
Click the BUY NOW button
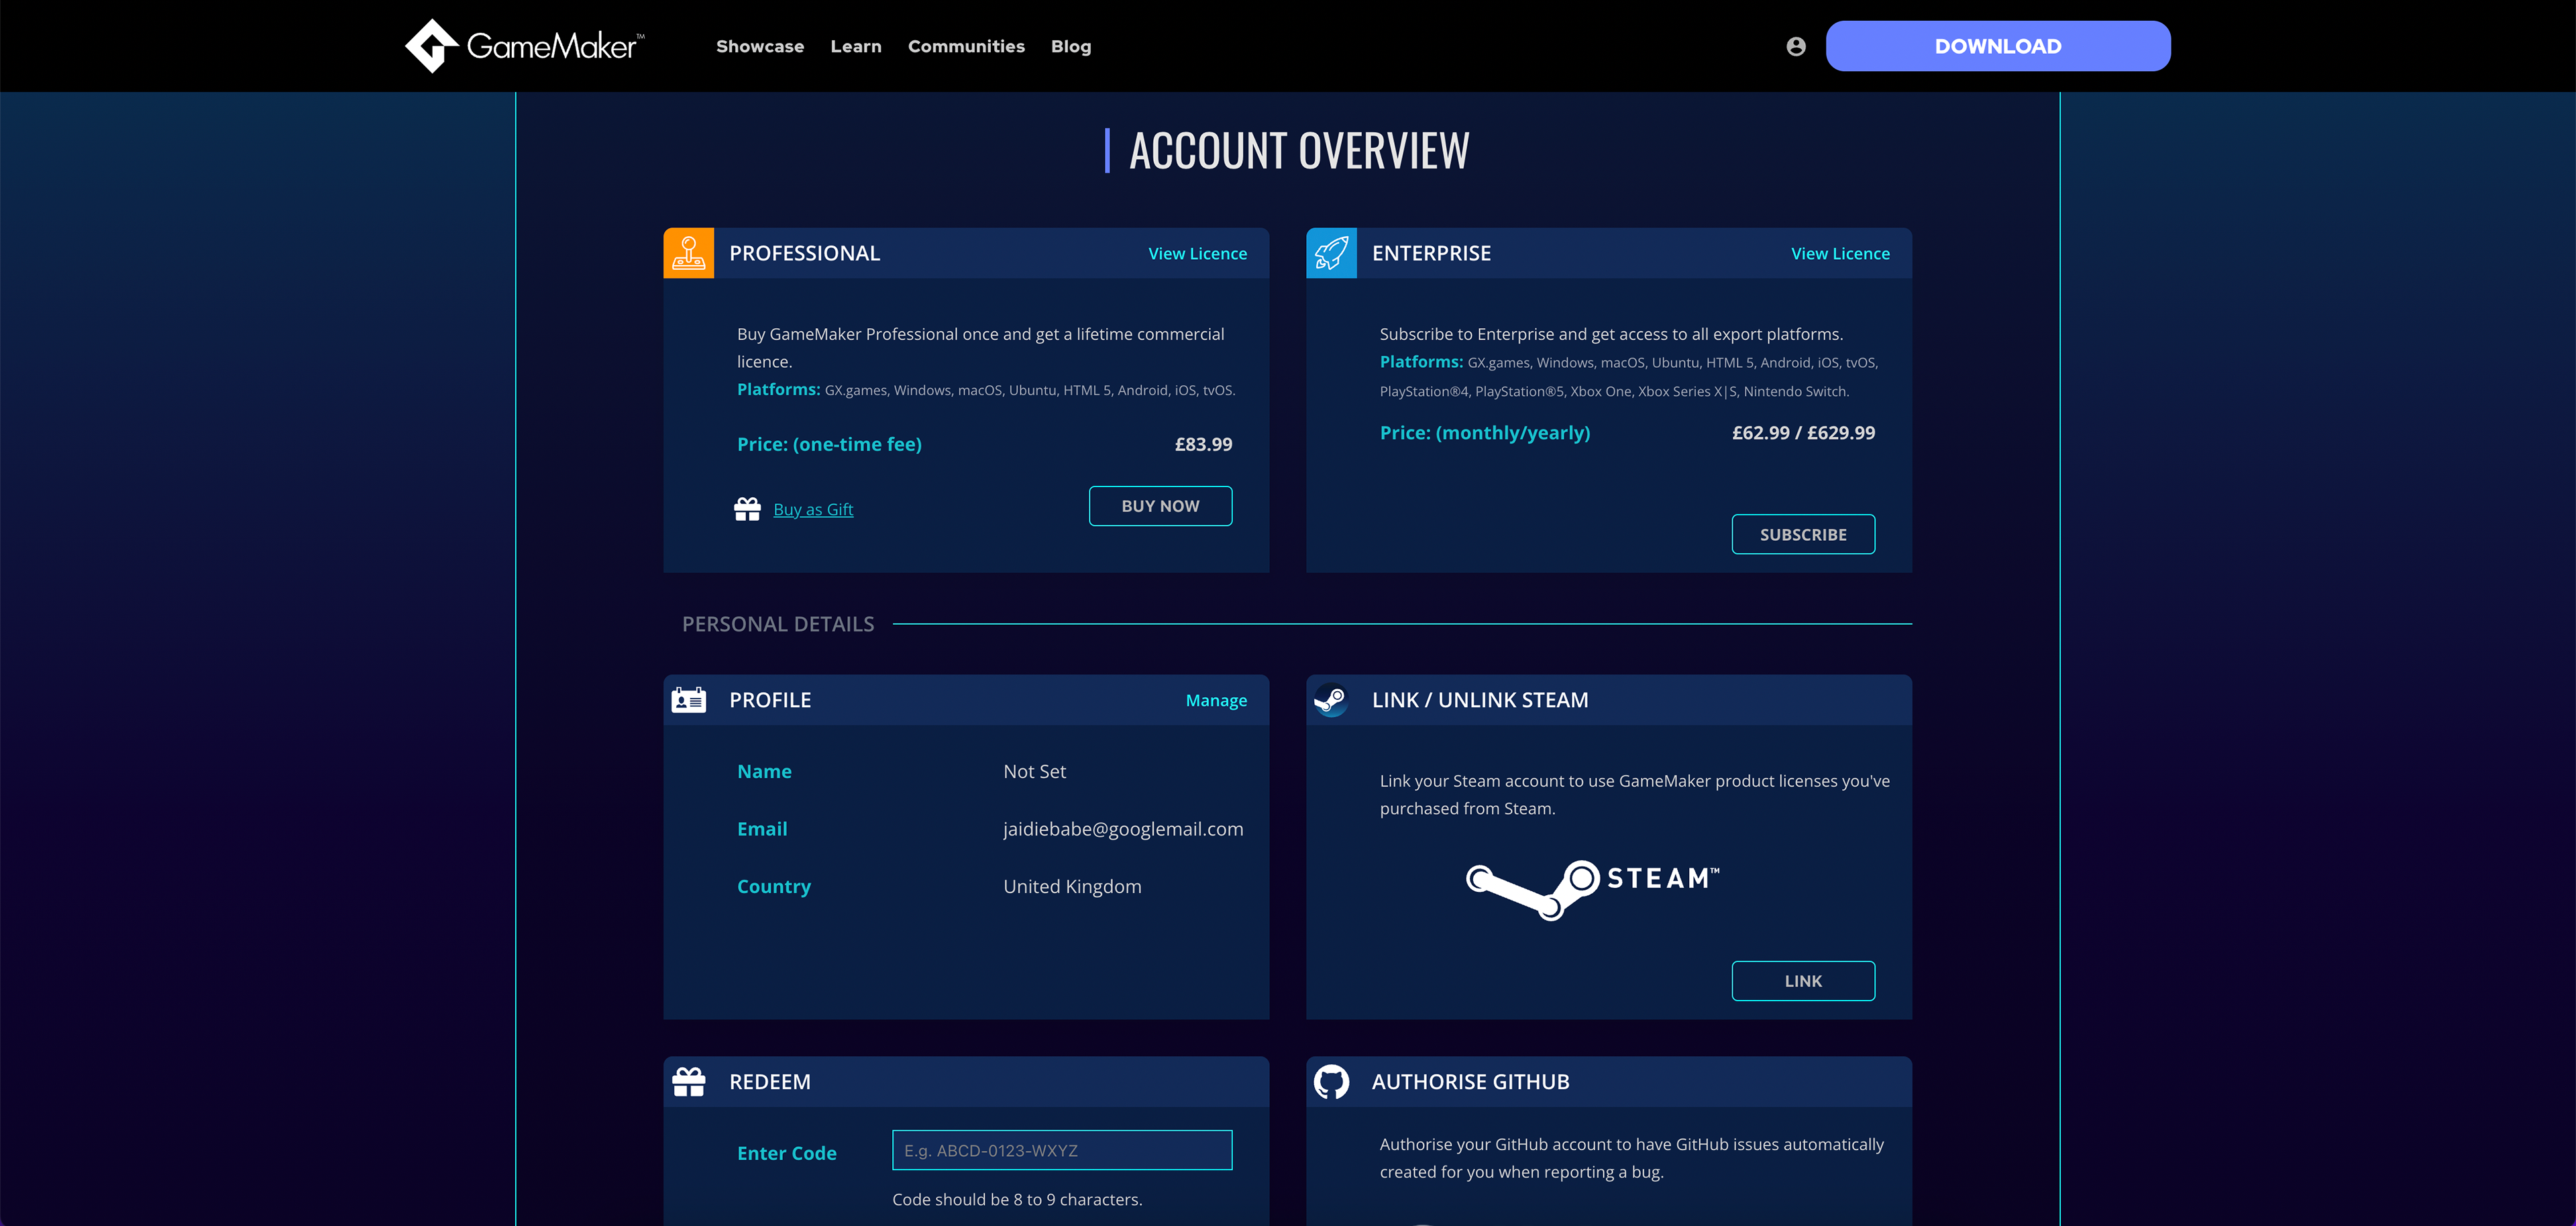click(1160, 506)
